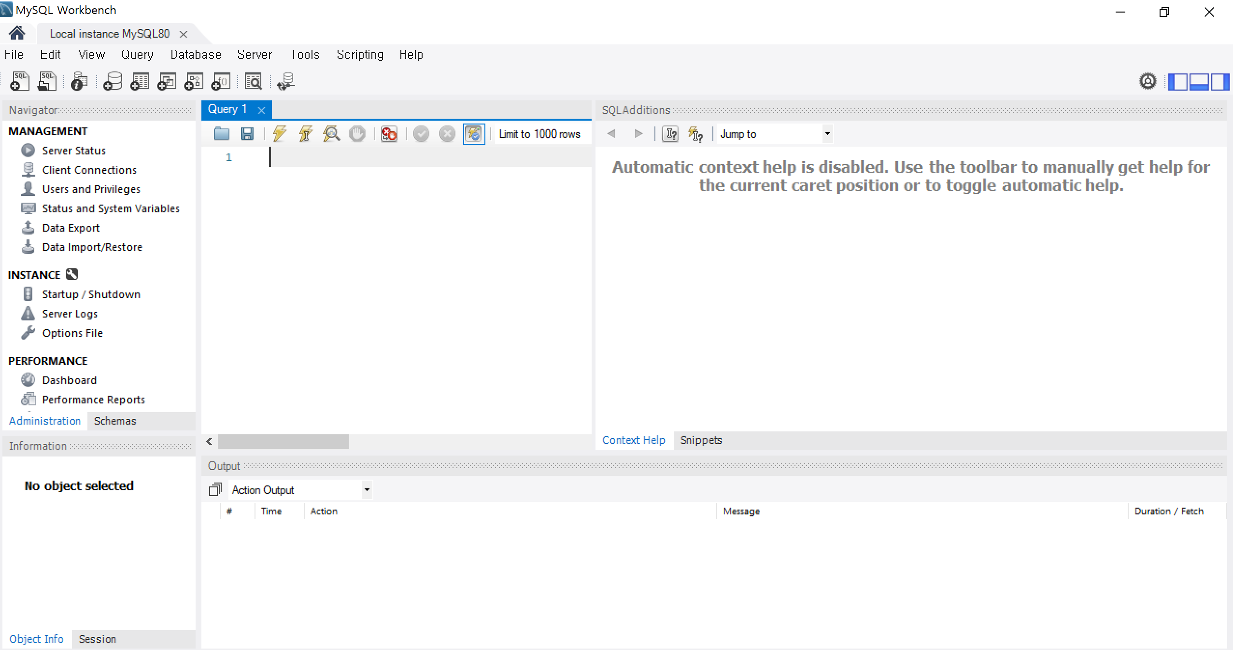Click the output copy icon beside Action Output
Viewport: 1233px width, 650px height.
[x=215, y=490]
